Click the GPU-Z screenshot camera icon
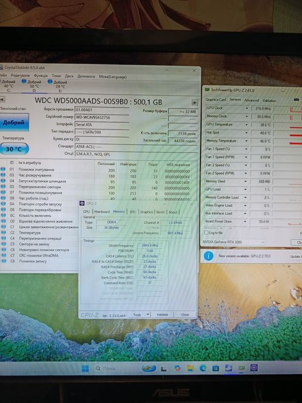The image size is (302, 403). 296,100
